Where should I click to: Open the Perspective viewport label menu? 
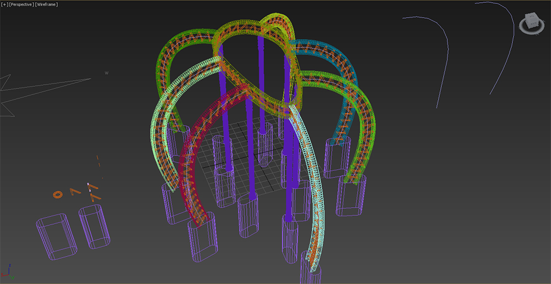tap(21, 4)
